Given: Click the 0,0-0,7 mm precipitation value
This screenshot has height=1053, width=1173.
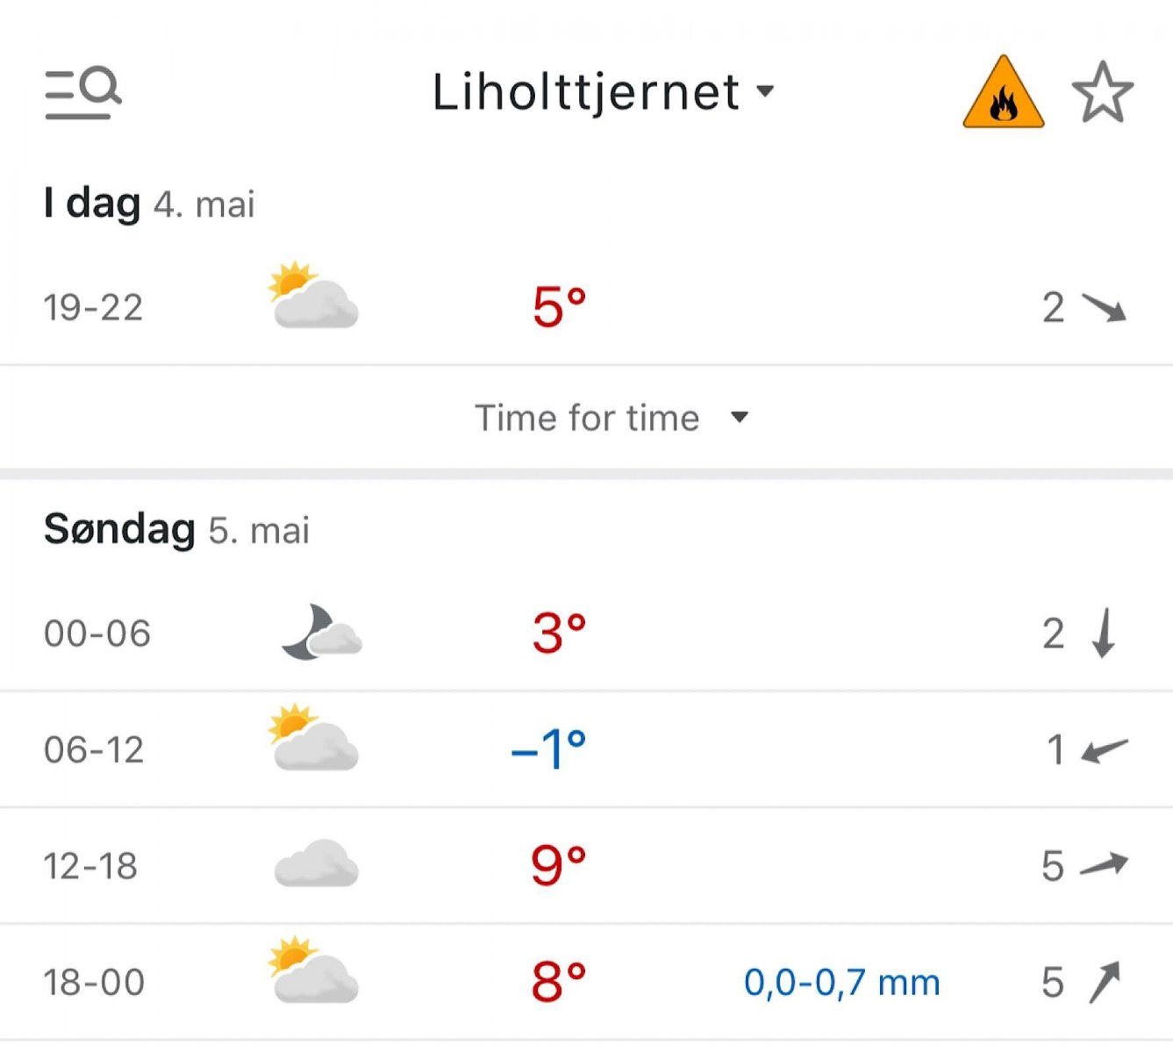Looking at the screenshot, I should 841,983.
